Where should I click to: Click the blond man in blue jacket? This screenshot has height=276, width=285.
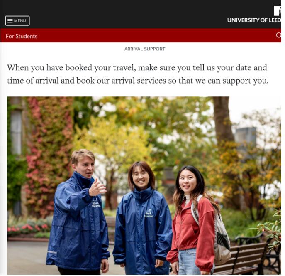tap(78, 212)
